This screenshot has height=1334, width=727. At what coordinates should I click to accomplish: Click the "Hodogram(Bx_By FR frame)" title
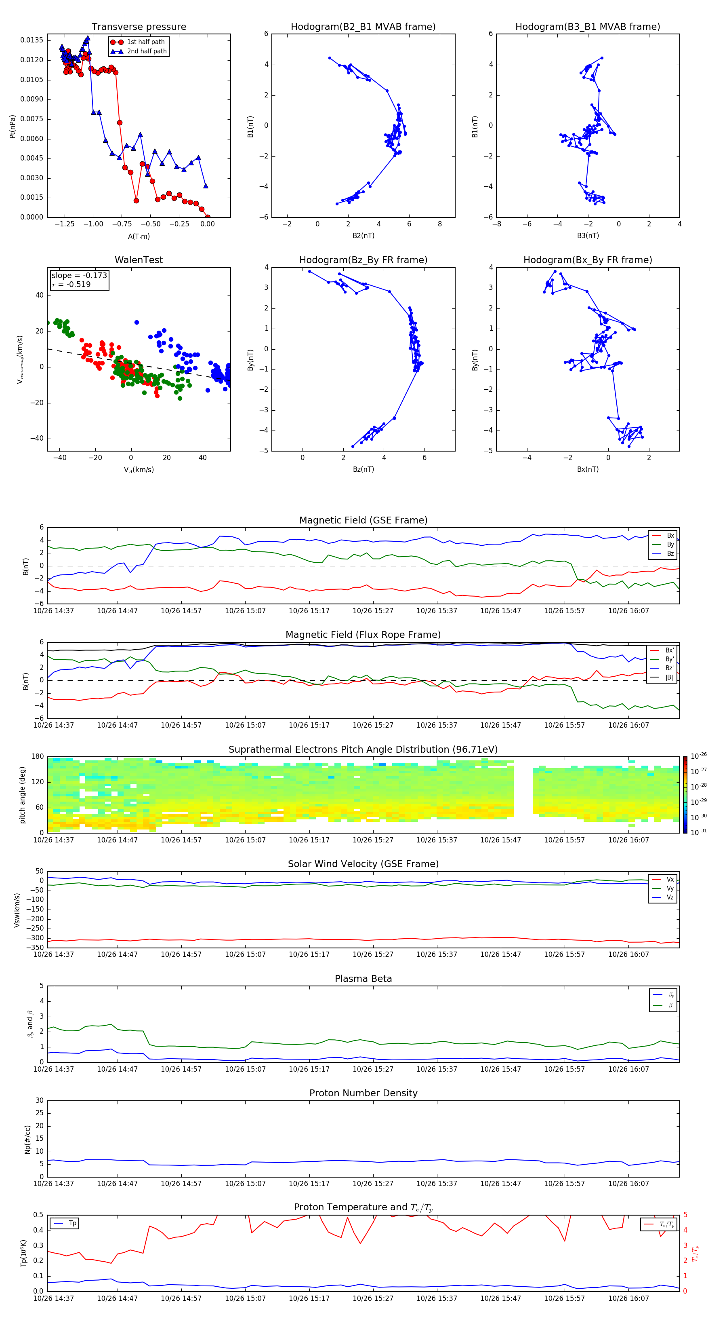click(x=588, y=260)
